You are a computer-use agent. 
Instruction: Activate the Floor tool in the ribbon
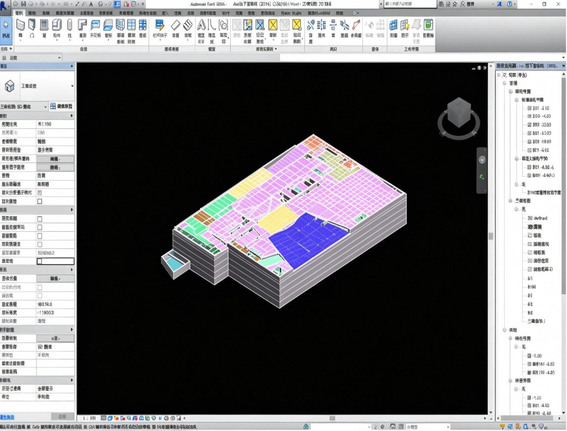pyautogui.click(x=108, y=28)
